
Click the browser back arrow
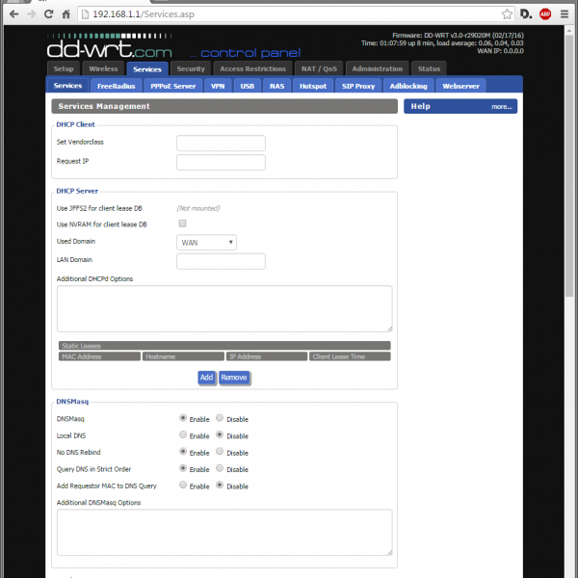tap(13, 14)
